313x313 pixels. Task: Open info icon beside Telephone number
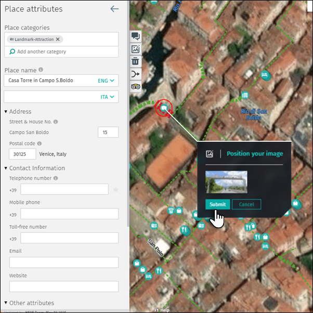click(56, 178)
